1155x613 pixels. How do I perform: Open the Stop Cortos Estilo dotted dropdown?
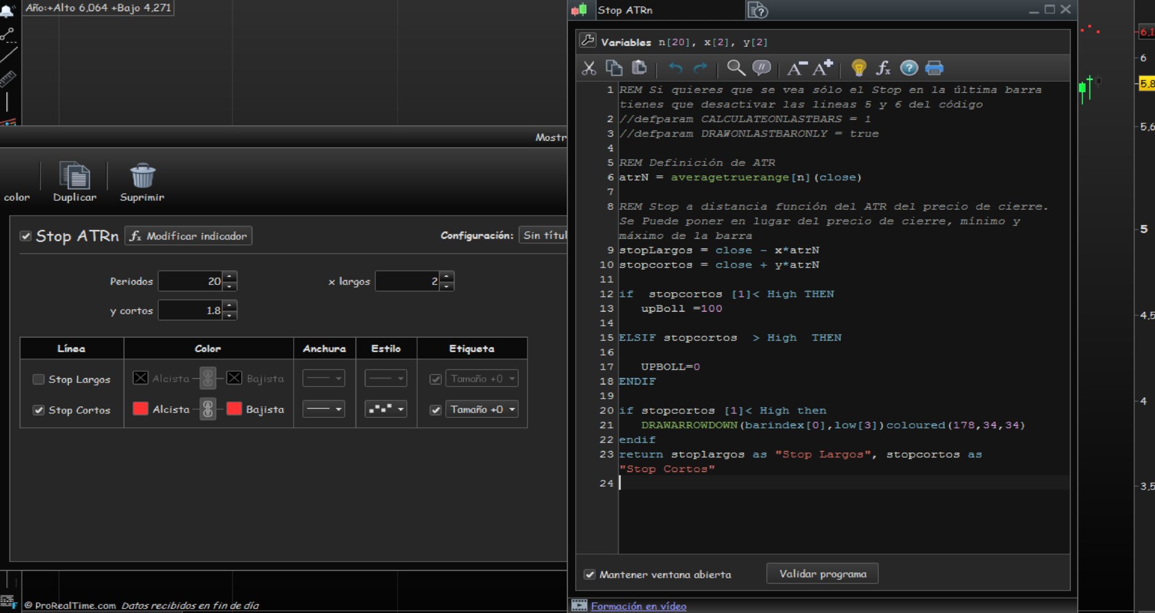click(386, 409)
